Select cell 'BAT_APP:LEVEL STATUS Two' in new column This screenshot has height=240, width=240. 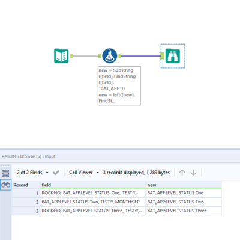pyautogui.click(x=184, y=202)
